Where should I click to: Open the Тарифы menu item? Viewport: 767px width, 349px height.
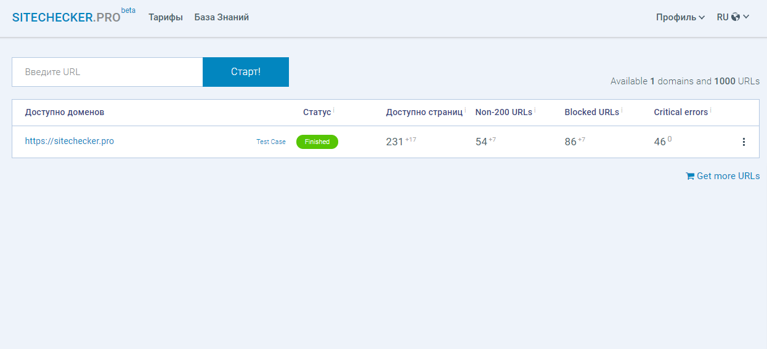(166, 17)
